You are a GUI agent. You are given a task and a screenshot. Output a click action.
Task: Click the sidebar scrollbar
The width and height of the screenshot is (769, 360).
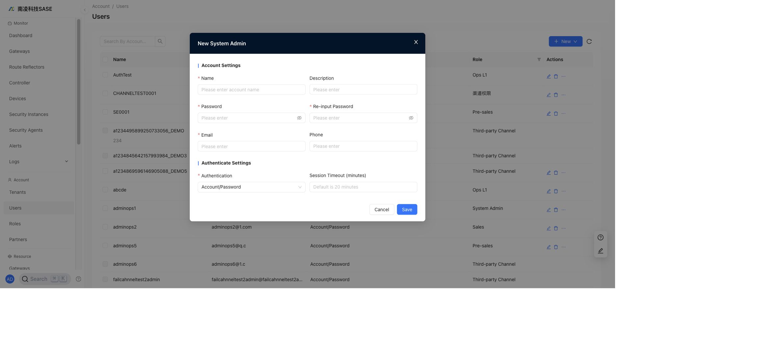pyautogui.click(x=79, y=82)
